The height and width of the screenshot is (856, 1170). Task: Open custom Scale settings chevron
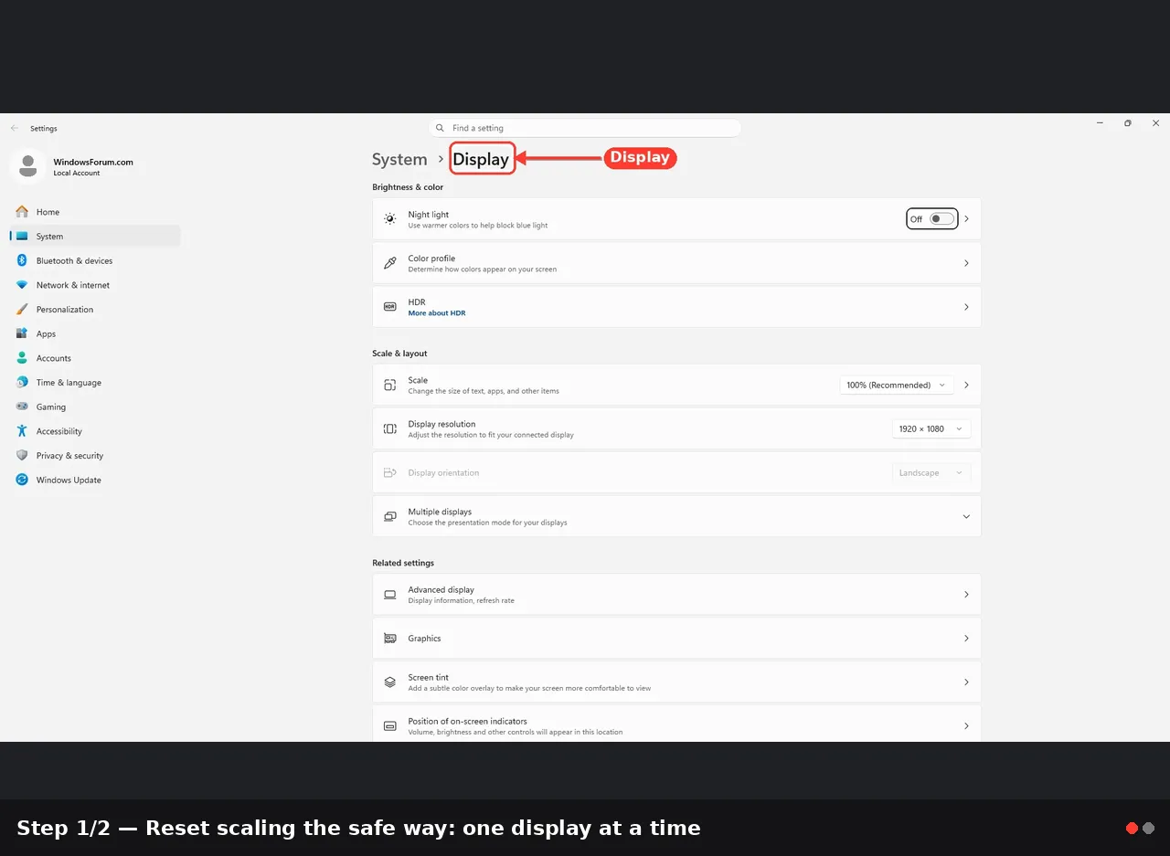tap(967, 386)
